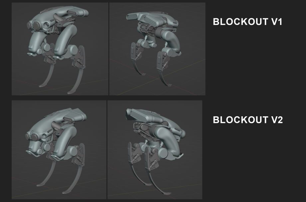Click the BLOCKOUT V1 text label
Image resolution: width=306 pixels, height=202 pixels.
[247, 22]
